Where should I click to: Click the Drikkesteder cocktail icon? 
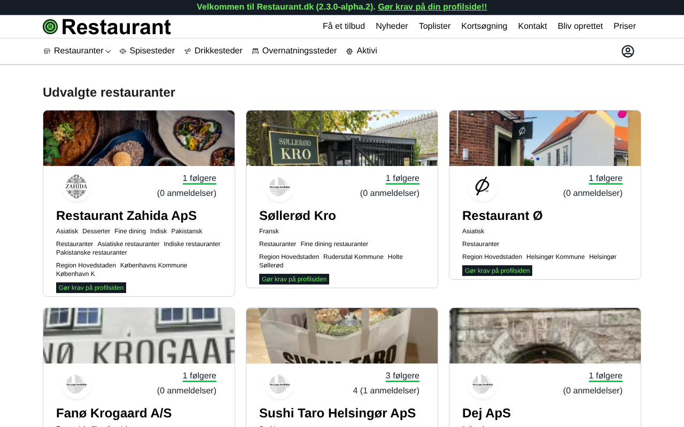(x=188, y=51)
